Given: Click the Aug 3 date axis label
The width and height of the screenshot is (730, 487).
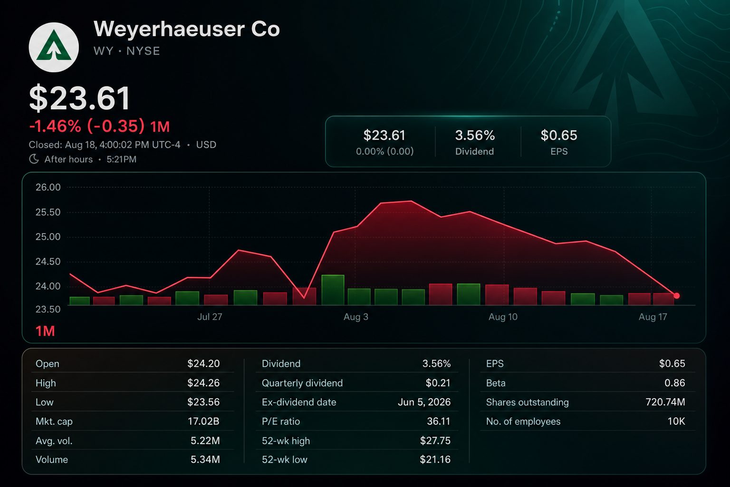Looking at the screenshot, I should pyautogui.click(x=356, y=317).
